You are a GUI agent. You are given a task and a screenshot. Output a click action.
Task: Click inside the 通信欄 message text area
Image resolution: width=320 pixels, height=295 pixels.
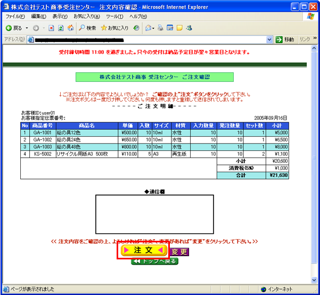tap(155, 214)
